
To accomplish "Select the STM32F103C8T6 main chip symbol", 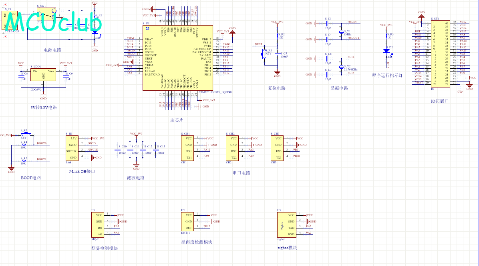I will [x=177, y=58].
